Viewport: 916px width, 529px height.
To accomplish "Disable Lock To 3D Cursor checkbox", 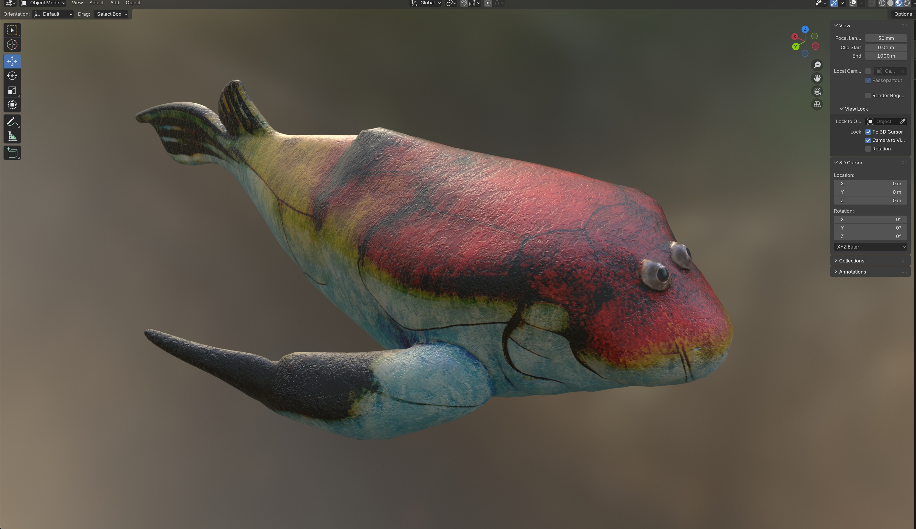I will 868,132.
